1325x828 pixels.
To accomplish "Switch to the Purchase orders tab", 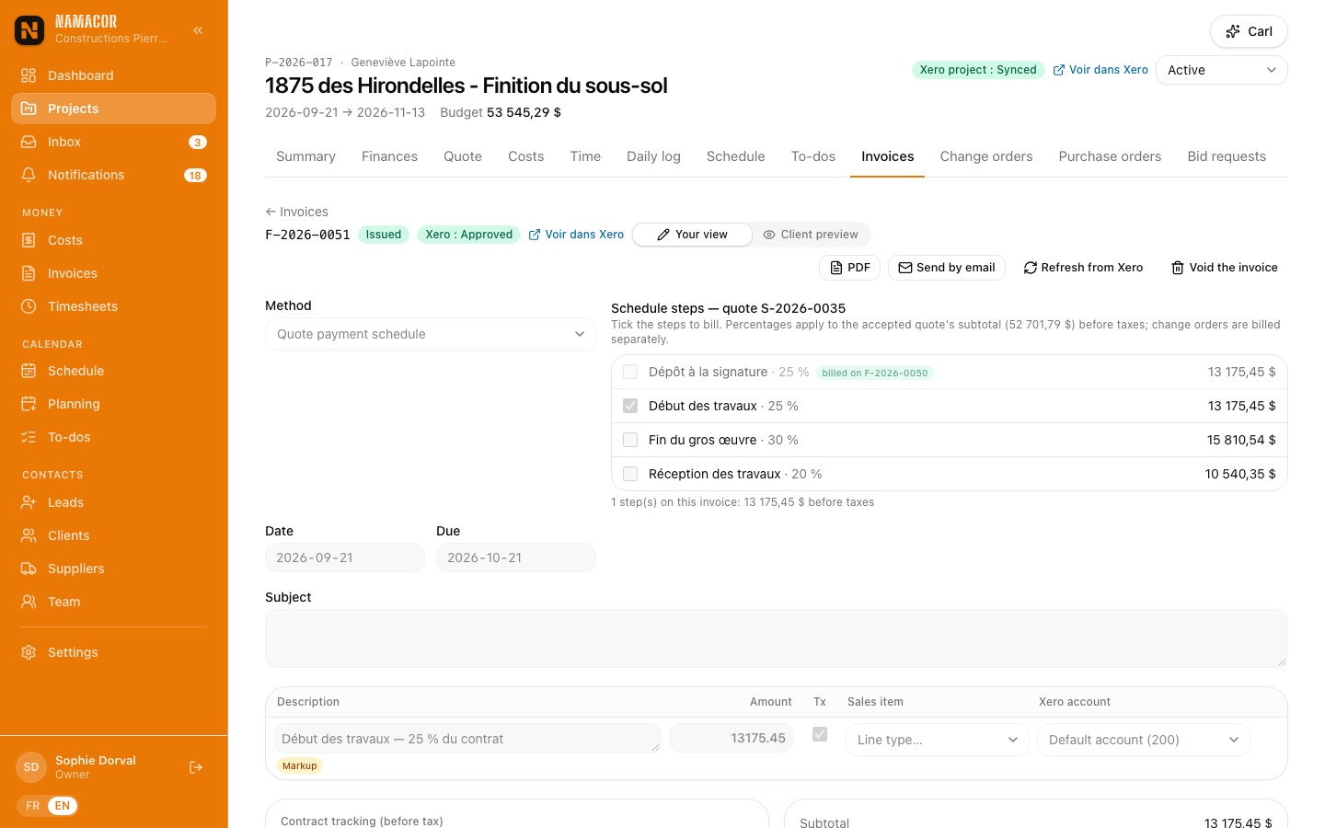I will (x=1110, y=156).
